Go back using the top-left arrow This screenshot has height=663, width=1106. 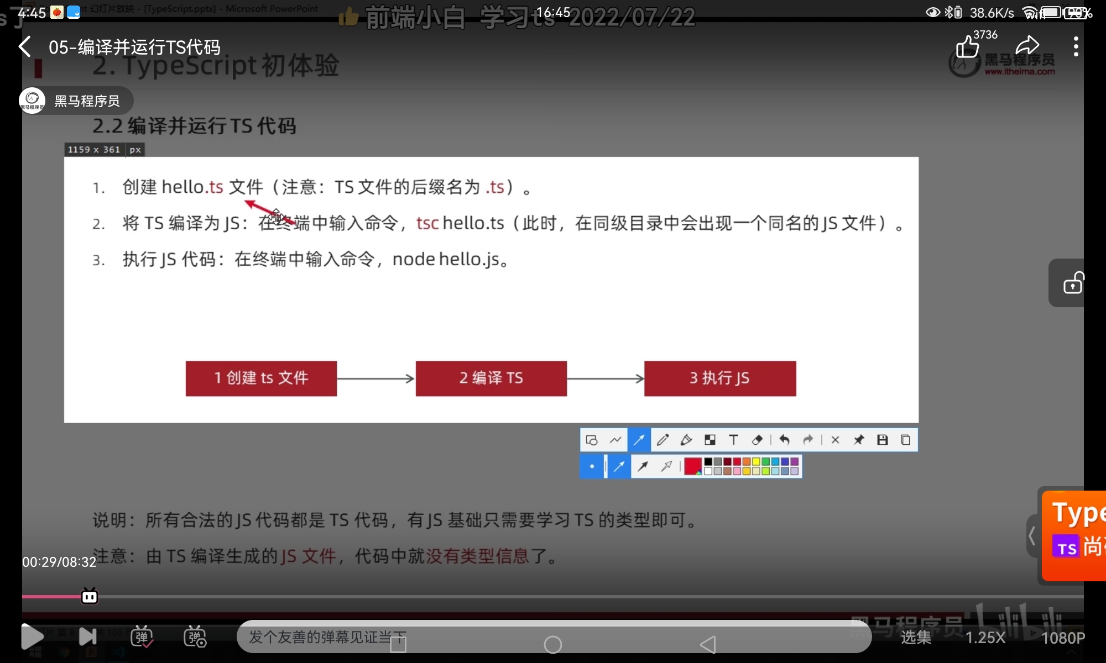click(x=25, y=47)
